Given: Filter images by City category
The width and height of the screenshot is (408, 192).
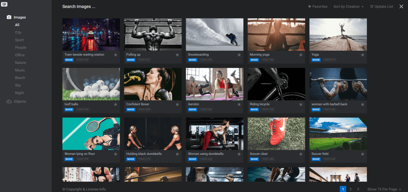Looking at the screenshot, I should [x=18, y=32].
